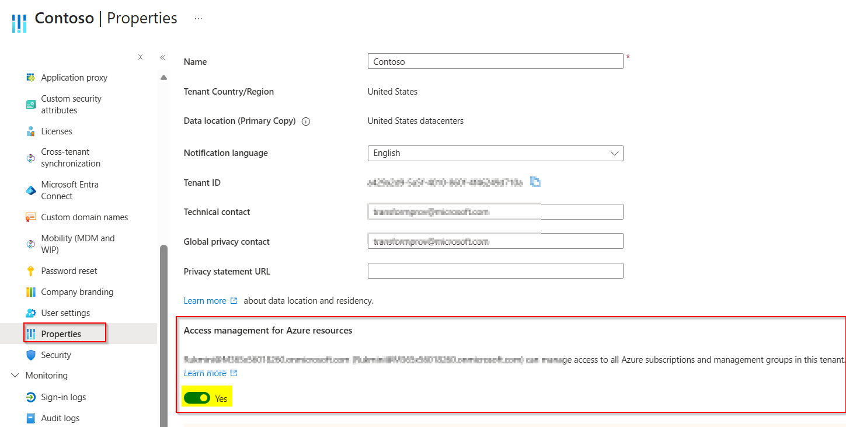Click the sidebar scrollbar thumb
The height and width of the screenshot is (427, 846).
(x=163, y=336)
